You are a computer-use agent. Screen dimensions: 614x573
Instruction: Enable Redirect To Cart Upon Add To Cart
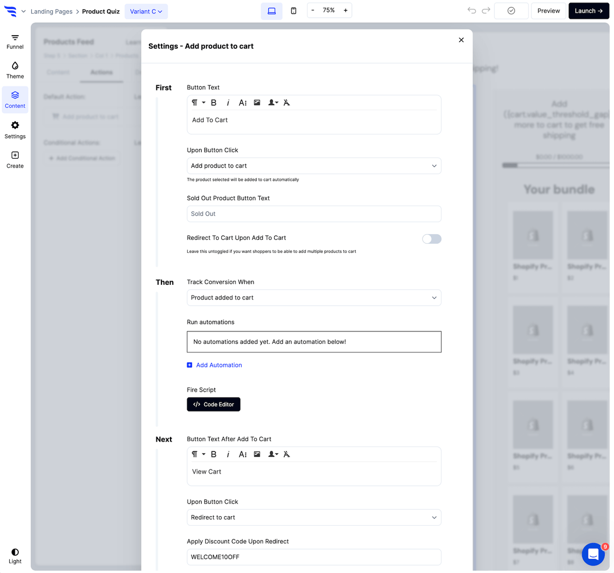pyautogui.click(x=432, y=239)
